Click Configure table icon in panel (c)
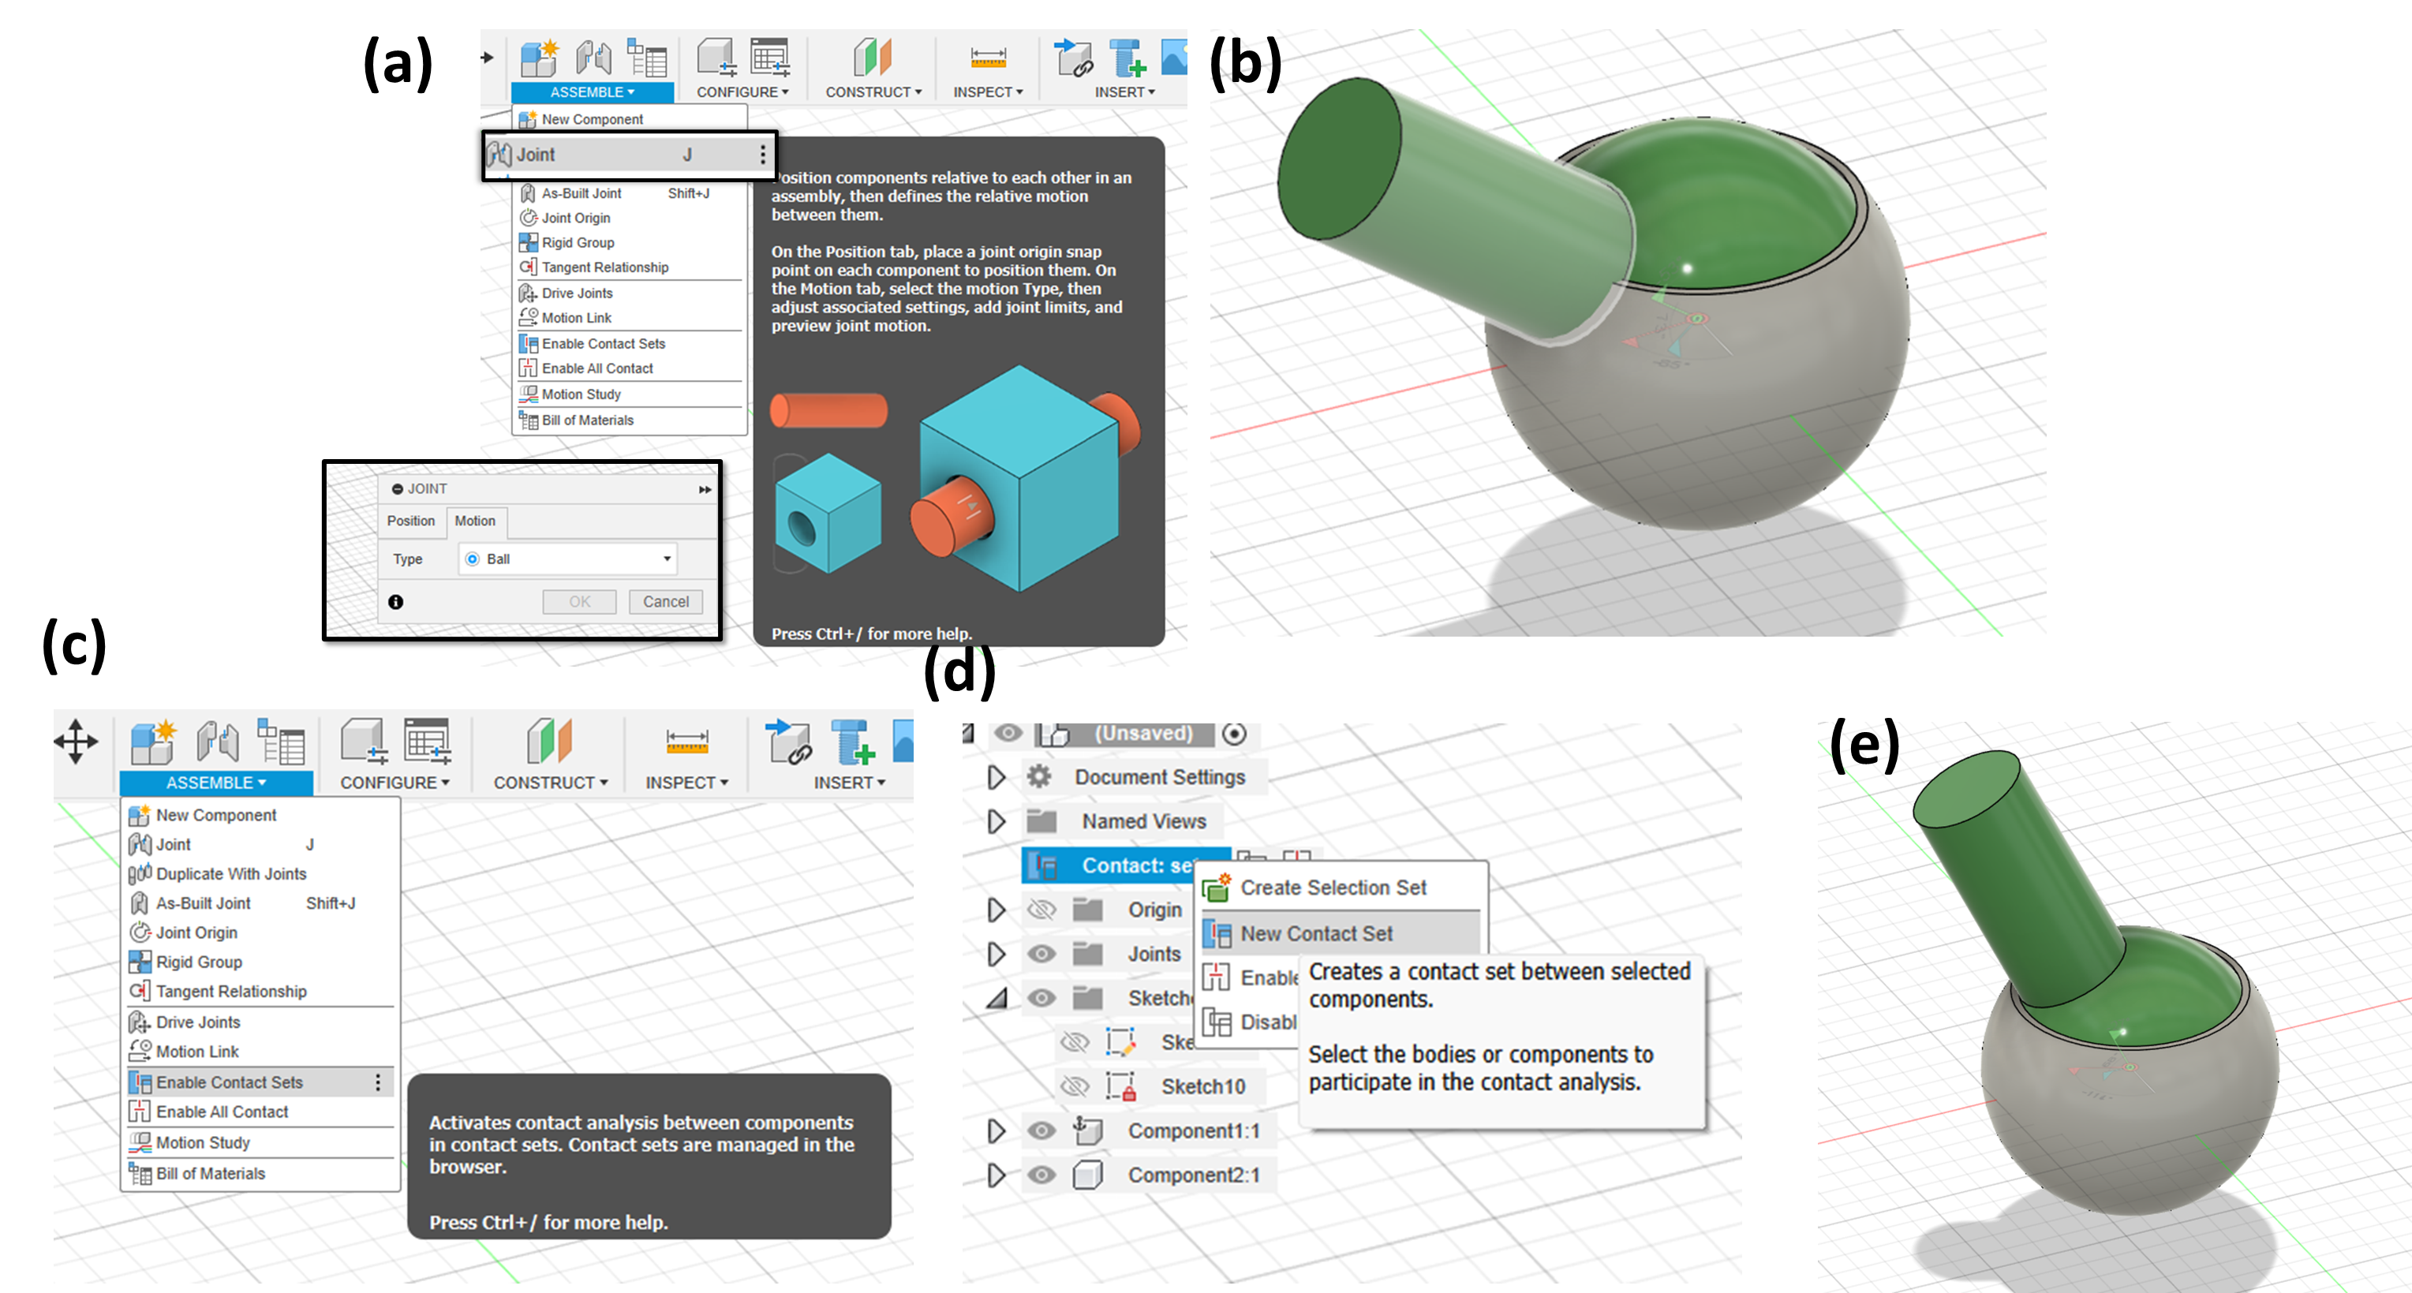The width and height of the screenshot is (2412, 1293). 427,742
